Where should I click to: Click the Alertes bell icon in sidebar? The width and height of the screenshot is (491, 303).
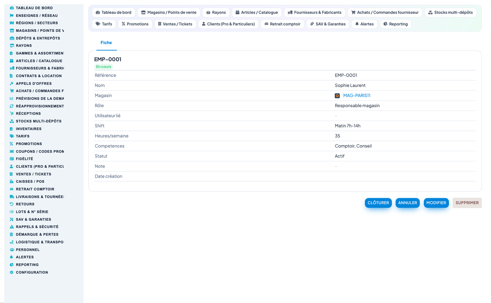click(x=12, y=257)
